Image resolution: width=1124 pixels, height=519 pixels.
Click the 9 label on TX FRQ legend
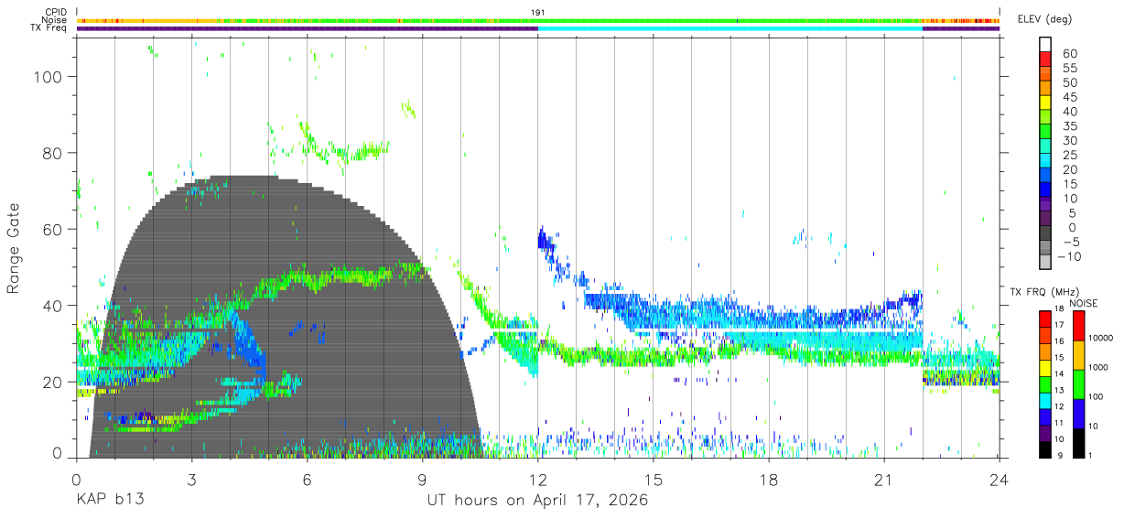coord(1060,455)
